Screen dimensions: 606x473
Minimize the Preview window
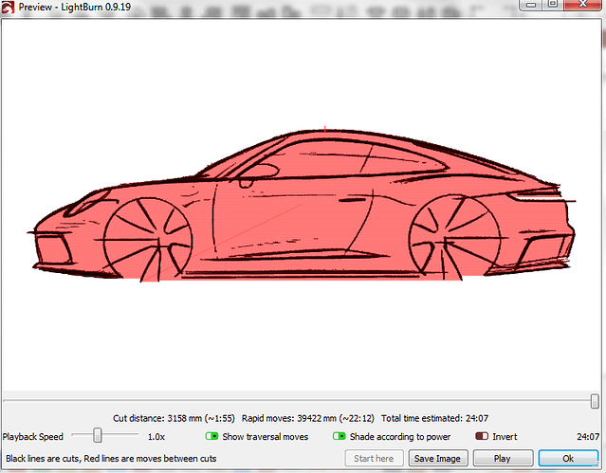(531, 5)
